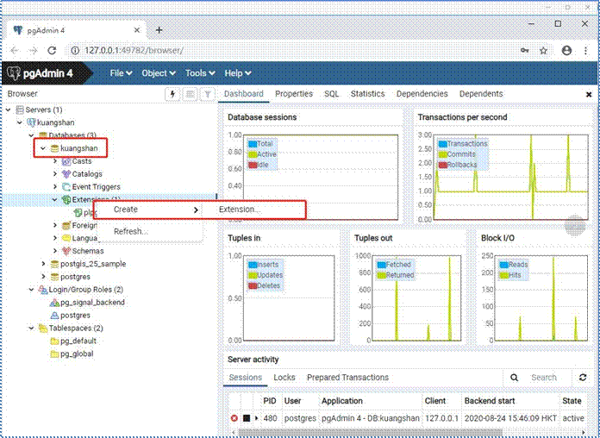Open the browser profile avatar icon

(566, 50)
